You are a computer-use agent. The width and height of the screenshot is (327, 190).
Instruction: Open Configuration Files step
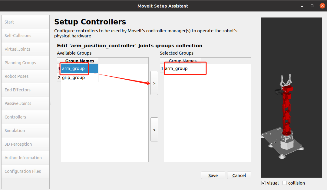25,171
